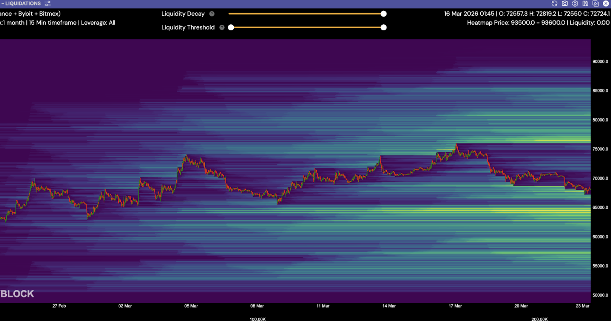
Task: Click the 90000.0 price axis label
Action: pyautogui.click(x=600, y=61)
